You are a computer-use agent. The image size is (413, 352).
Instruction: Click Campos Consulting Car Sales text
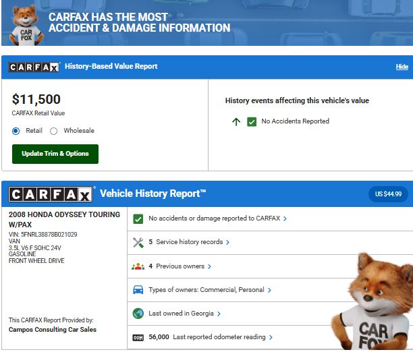tap(53, 330)
